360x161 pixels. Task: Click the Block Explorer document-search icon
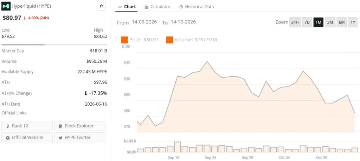click(60, 126)
